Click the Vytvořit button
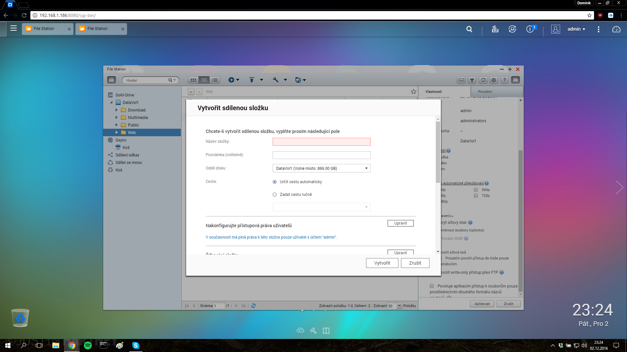This screenshot has width=627, height=352. pos(382,263)
